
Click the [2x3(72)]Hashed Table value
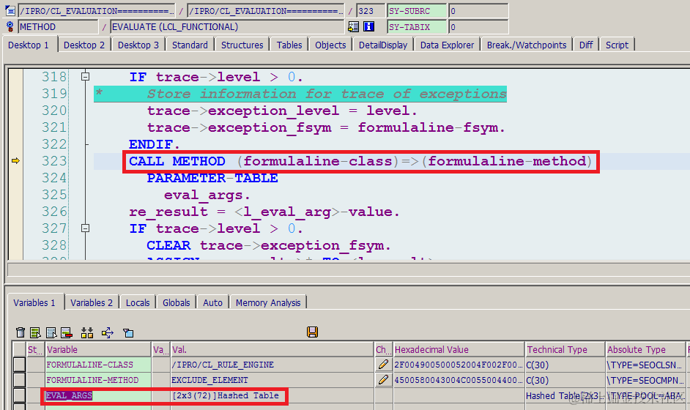click(226, 395)
